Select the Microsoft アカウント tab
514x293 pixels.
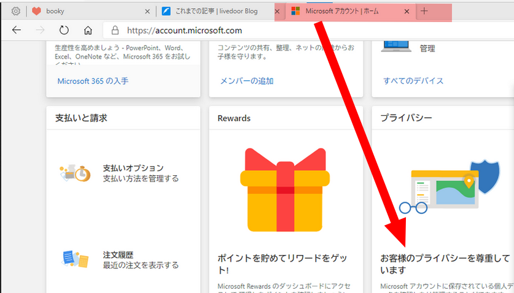351,12
